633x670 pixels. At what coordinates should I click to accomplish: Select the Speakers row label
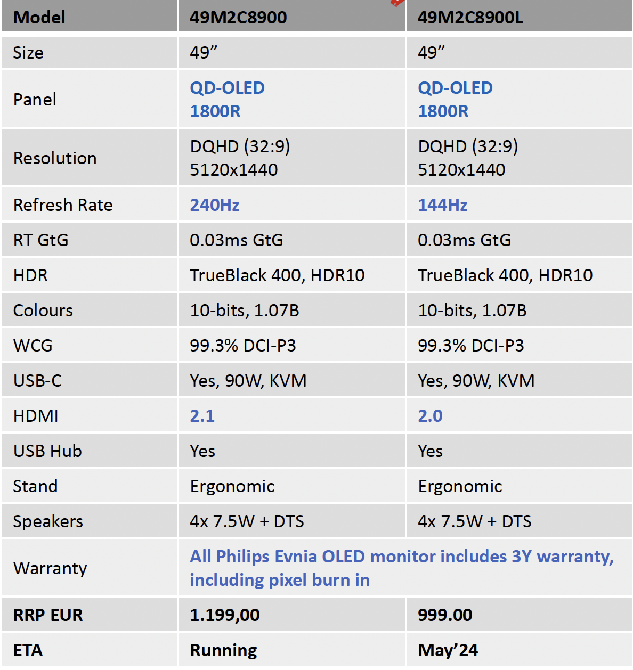48,521
